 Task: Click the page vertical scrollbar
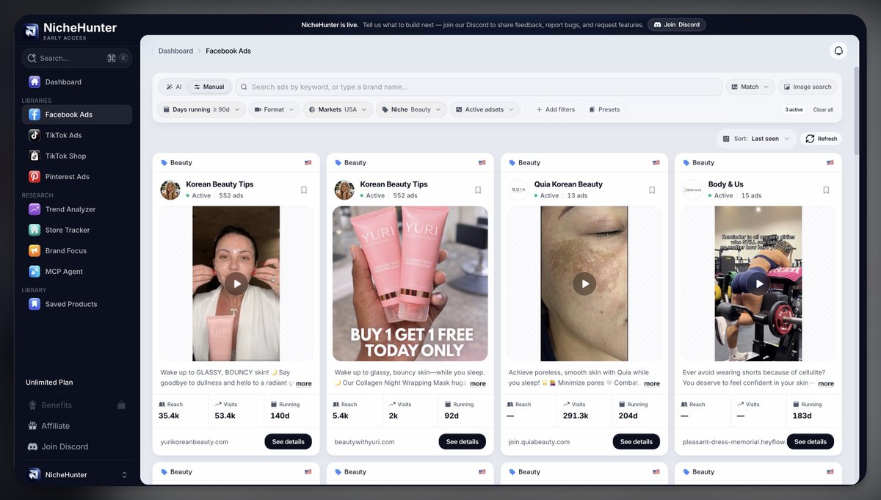pos(856,110)
